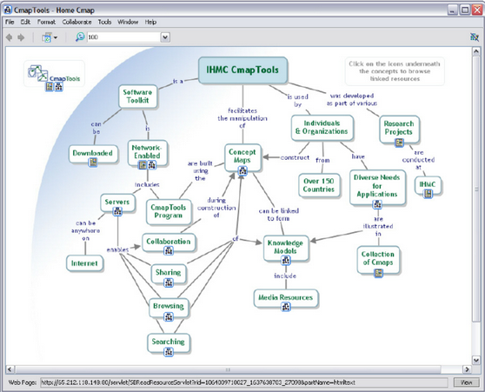Click the zoom magnifier icon
This screenshot has height=392, width=485.
pos(80,37)
